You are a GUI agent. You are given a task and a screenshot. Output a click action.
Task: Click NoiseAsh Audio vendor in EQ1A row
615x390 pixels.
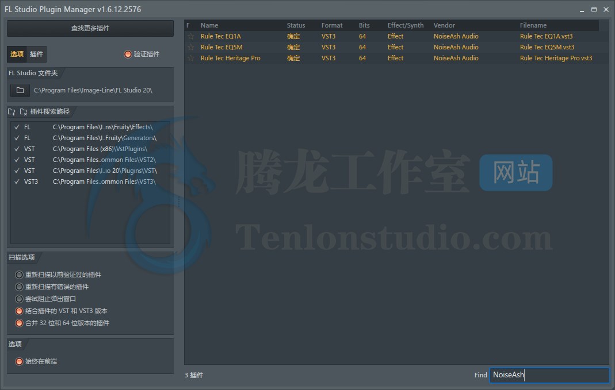[x=456, y=36]
